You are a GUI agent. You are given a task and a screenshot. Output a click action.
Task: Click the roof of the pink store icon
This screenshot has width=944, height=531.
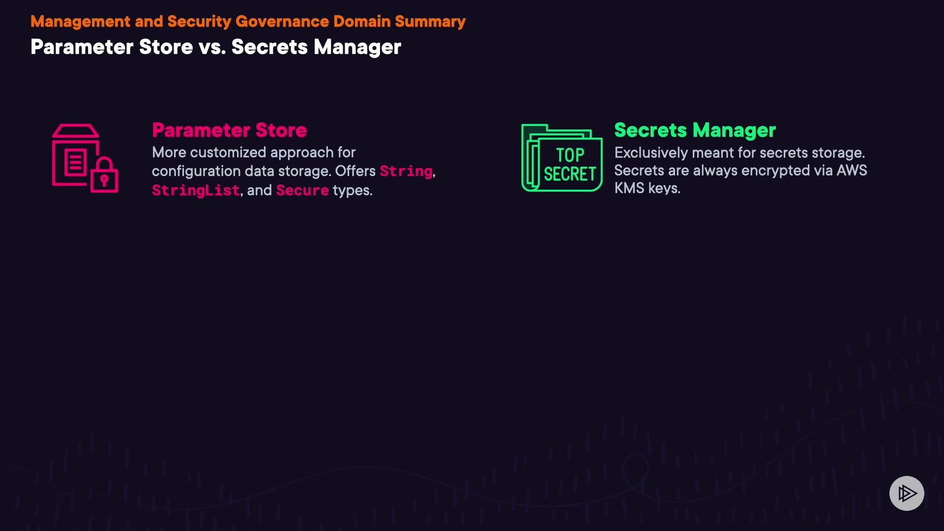(x=75, y=131)
